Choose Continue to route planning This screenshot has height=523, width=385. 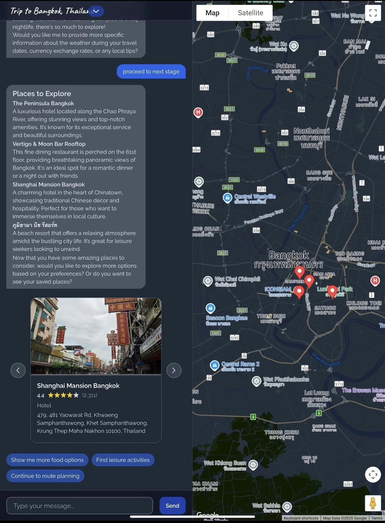[45, 476]
